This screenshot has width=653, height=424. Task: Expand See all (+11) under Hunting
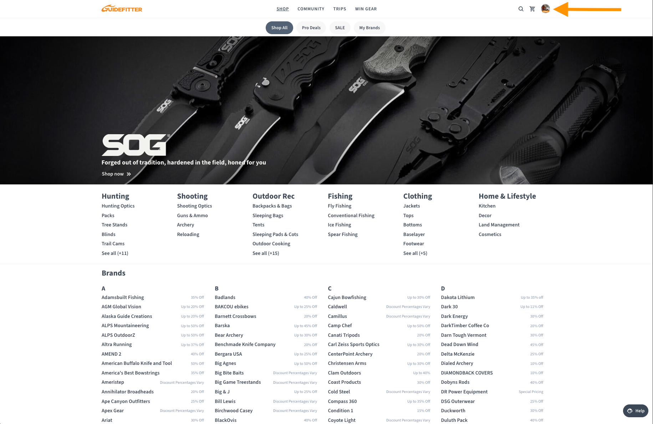pyautogui.click(x=115, y=253)
